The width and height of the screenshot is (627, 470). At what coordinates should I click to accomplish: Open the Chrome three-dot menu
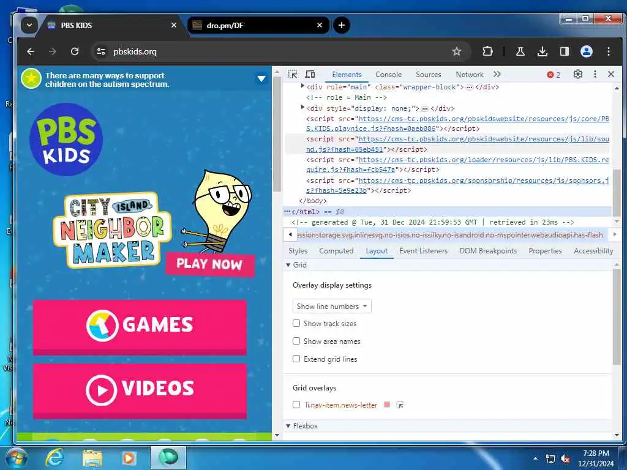click(x=608, y=51)
